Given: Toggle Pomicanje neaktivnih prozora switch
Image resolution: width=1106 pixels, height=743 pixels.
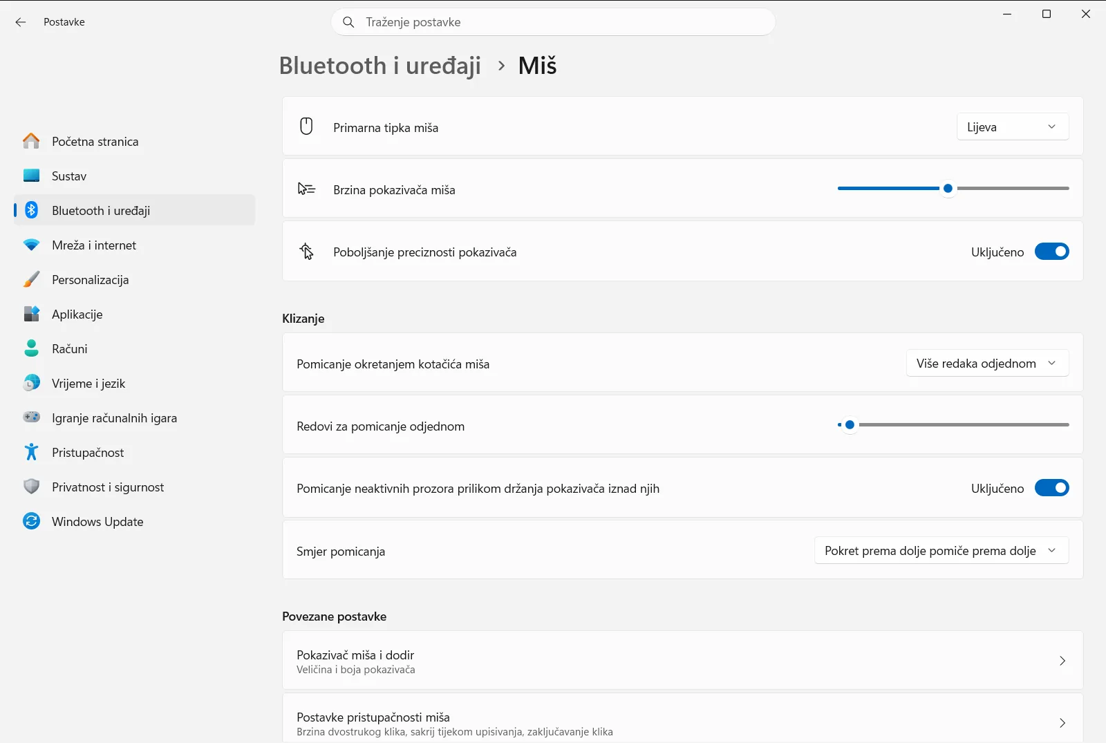Looking at the screenshot, I should (x=1051, y=488).
